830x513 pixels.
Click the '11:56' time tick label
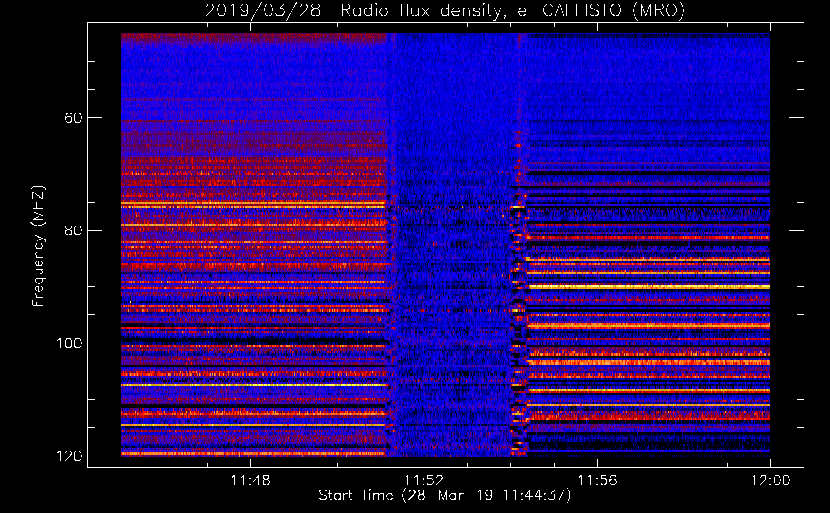click(597, 481)
